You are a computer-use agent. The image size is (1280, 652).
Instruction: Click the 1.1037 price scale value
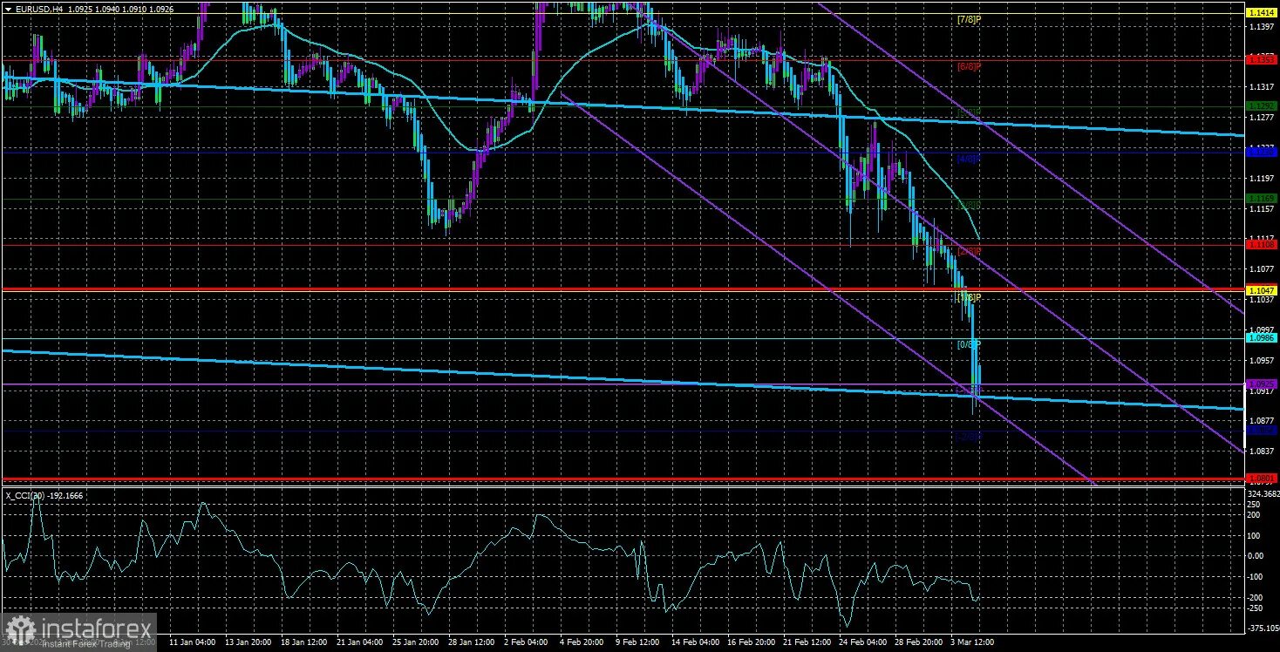pyautogui.click(x=1261, y=300)
